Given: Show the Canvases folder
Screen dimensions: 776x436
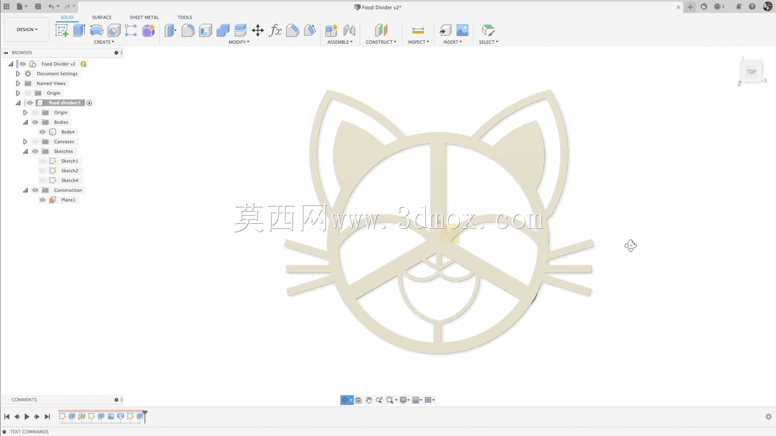Looking at the screenshot, I should click(35, 142).
